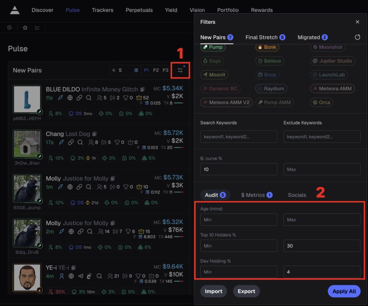368x306 pixels.
Task: Click the Top 10 Holders % max field
Action: coord(322,246)
